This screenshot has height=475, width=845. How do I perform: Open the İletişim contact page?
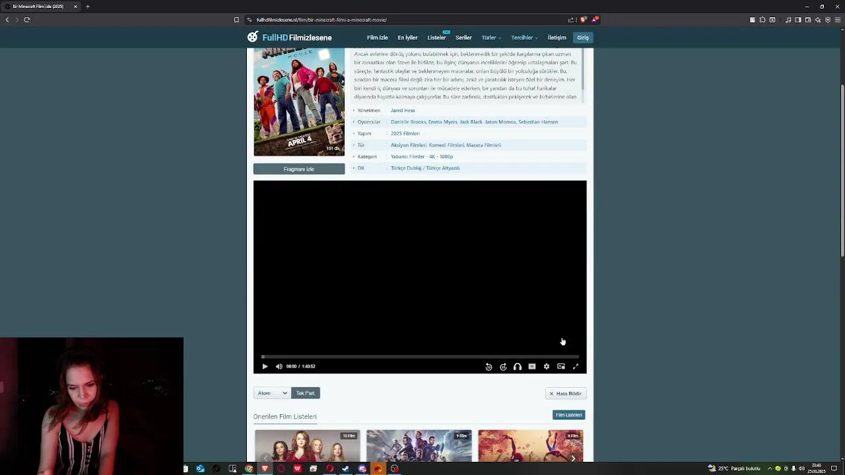click(x=557, y=38)
